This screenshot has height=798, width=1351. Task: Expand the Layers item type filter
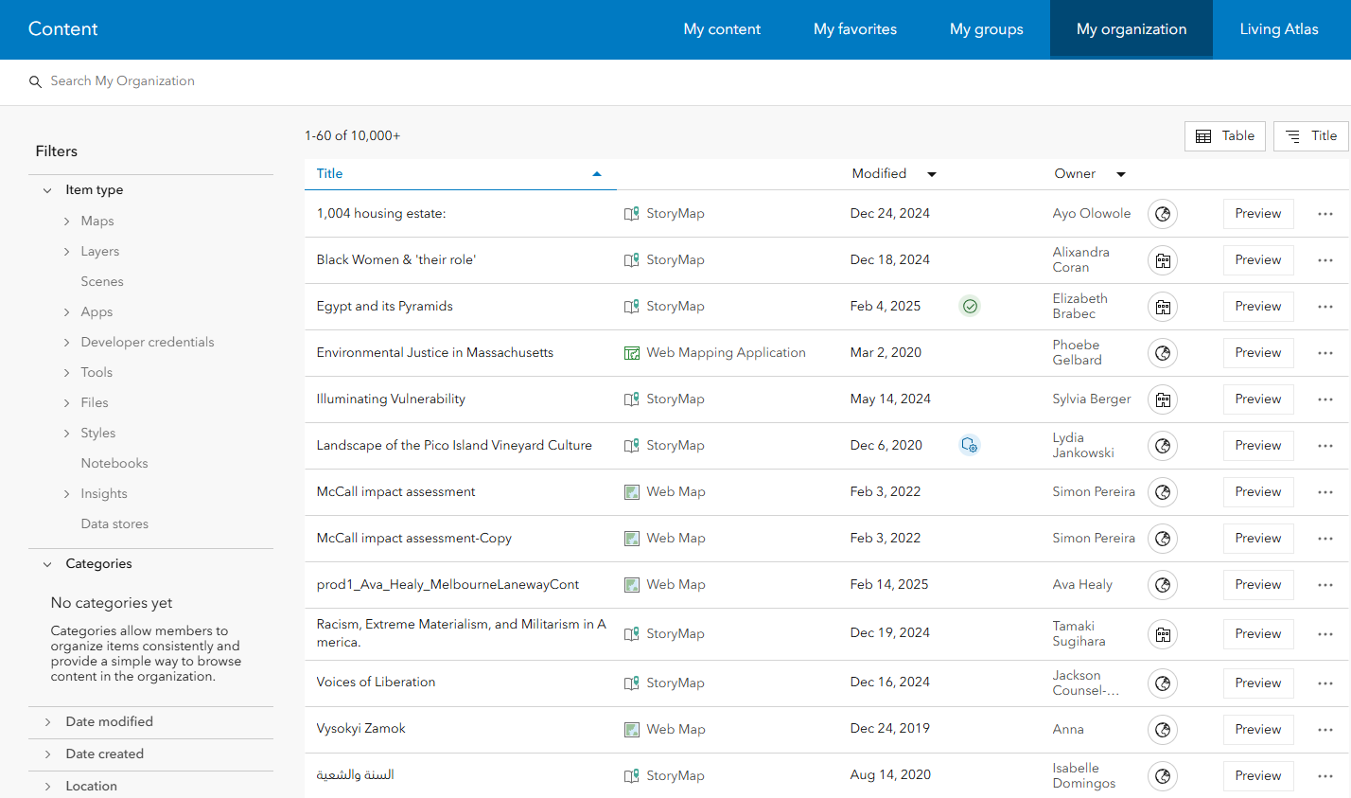[66, 252]
